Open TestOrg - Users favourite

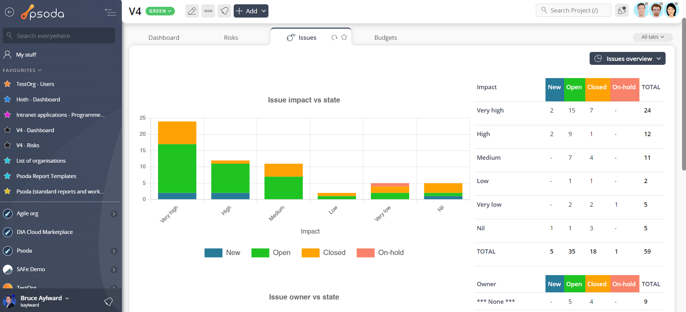tap(35, 84)
